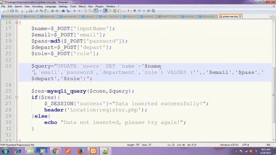Viewport: 276px width, 155px height.
Task: Open Internet Explorer from the taskbar
Action: [x=18, y=151]
